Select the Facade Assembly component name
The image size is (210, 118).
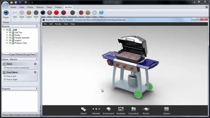coord(22,38)
